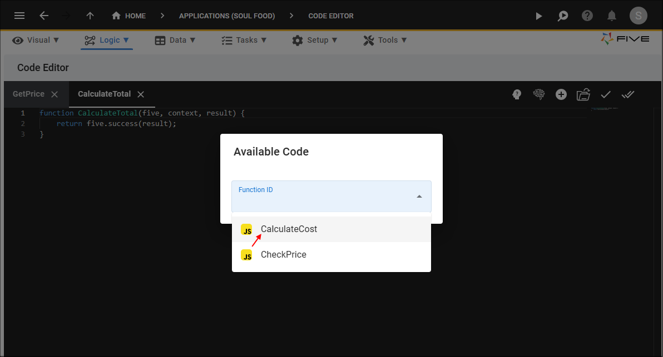
Task: Save all with double checkmark
Action: [x=628, y=94]
